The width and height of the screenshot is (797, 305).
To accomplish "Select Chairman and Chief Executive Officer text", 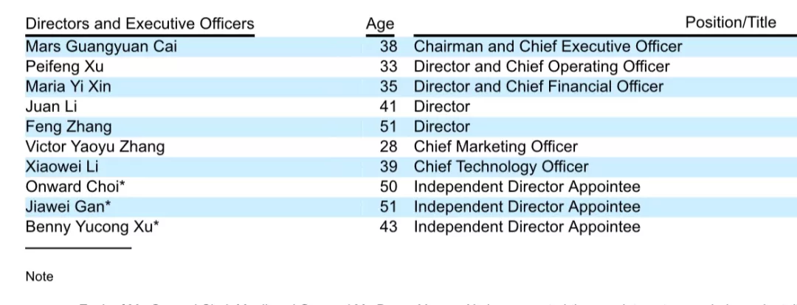I will [x=548, y=46].
